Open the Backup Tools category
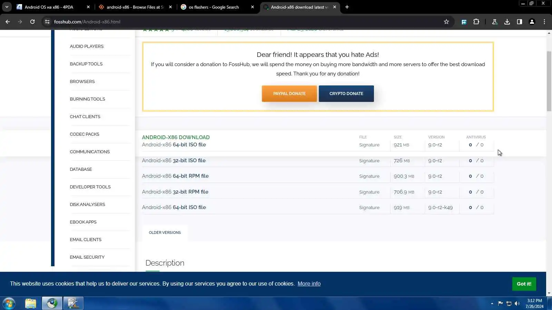This screenshot has height=310, width=552. (86, 64)
